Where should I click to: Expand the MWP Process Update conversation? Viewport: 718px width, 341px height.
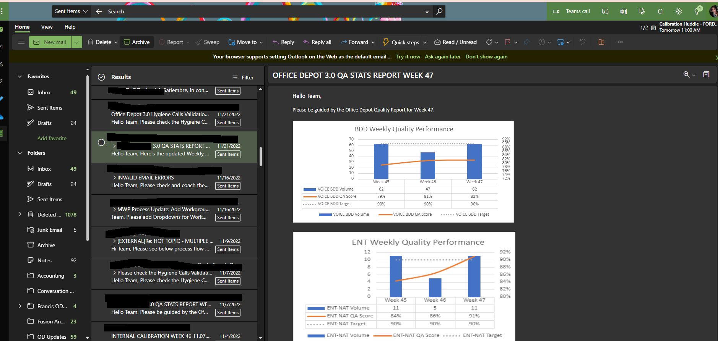pyautogui.click(x=114, y=209)
